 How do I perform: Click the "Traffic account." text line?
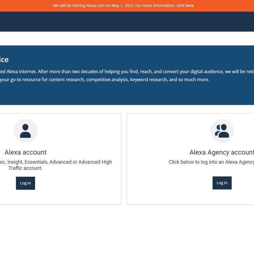pyautogui.click(x=25, y=168)
